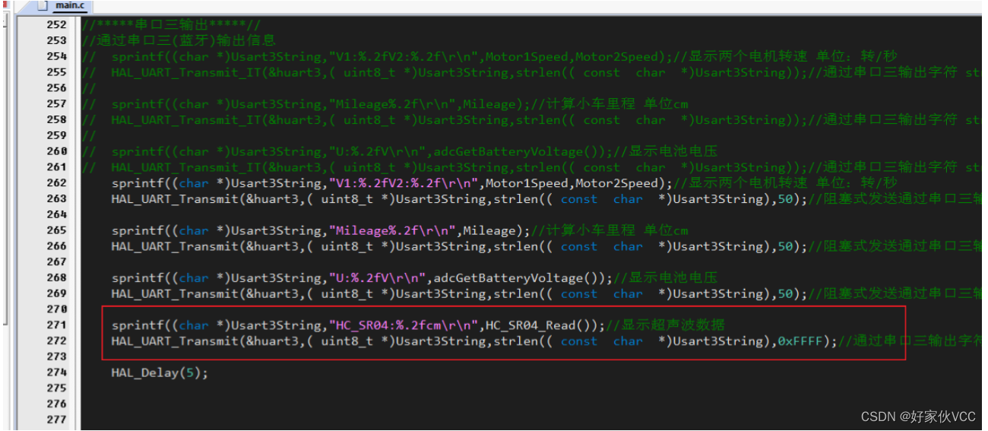The width and height of the screenshot is (988, 431).
Task: Select line number 258 in the gutter
Action: pos(56,119)
